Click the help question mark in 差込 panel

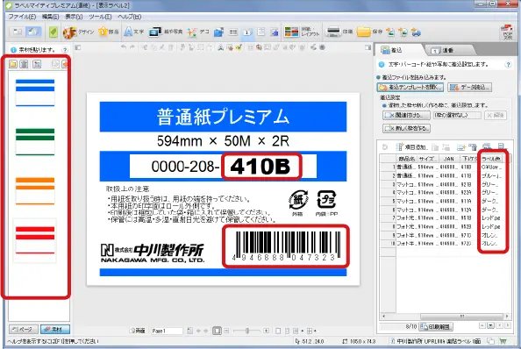[508, 64]
